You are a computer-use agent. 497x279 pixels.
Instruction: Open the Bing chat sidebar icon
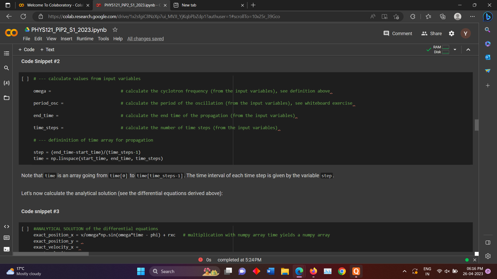pyautogui.click(x=488, y=17)
